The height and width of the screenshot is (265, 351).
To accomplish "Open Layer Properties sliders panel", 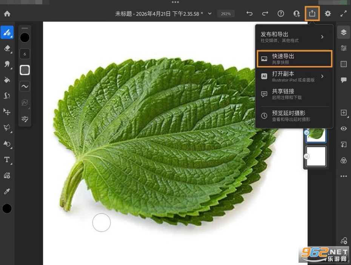I will point(343,48).
